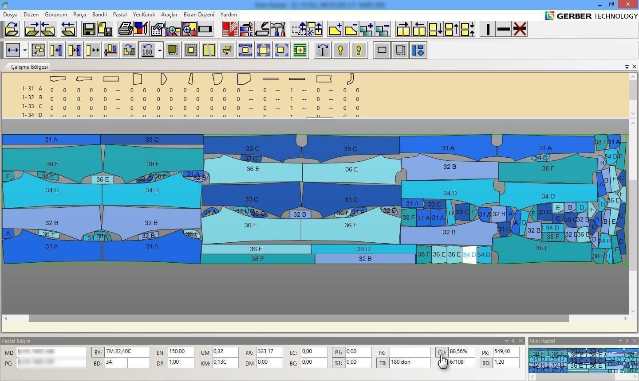Screen dimensions: 639x381
Task: Click the BD button beside the 1,20 field
Action: click(486, 363)
